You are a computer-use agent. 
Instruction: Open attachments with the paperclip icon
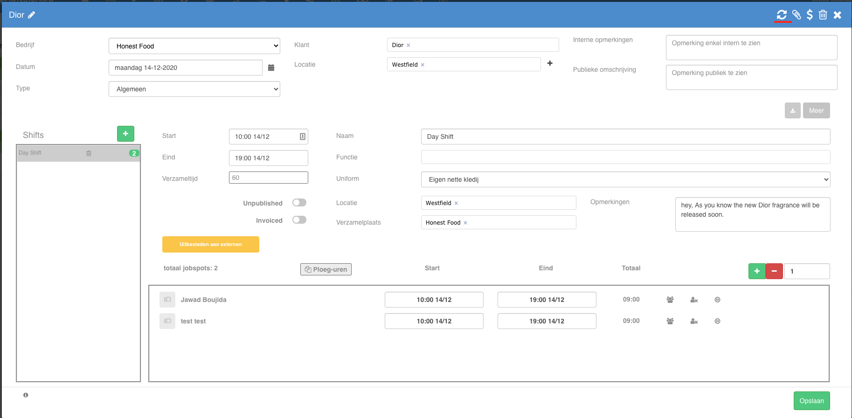tap(797, 15)
